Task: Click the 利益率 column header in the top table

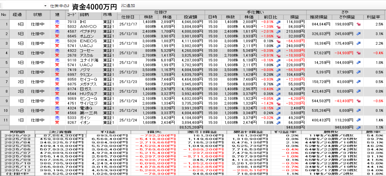Action: [375, 17]
